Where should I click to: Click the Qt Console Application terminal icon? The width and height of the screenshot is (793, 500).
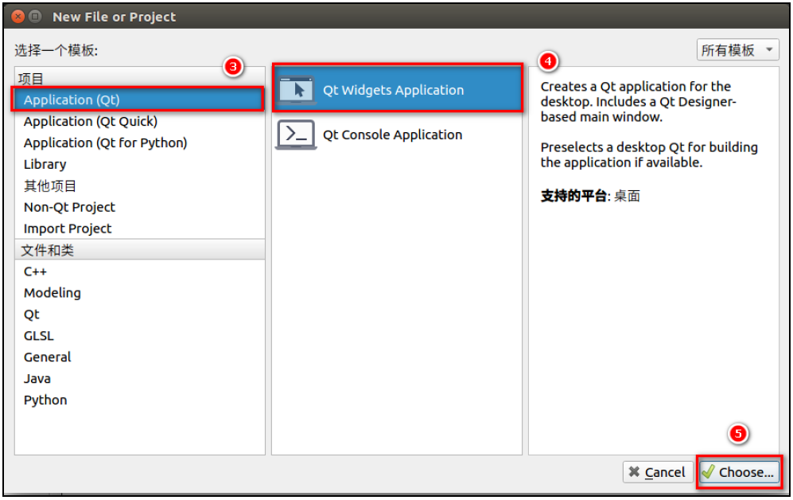[297, 135]
